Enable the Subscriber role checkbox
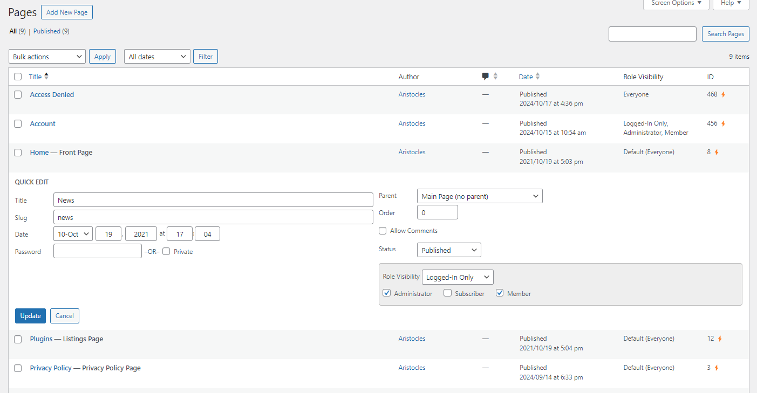This screenshot has width=757, height=393. (447, 292)
